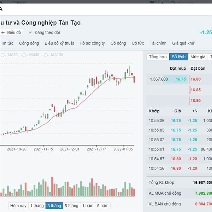Open the Cộng đồng tab
212x212 pixels.
(x=29, y=43)
